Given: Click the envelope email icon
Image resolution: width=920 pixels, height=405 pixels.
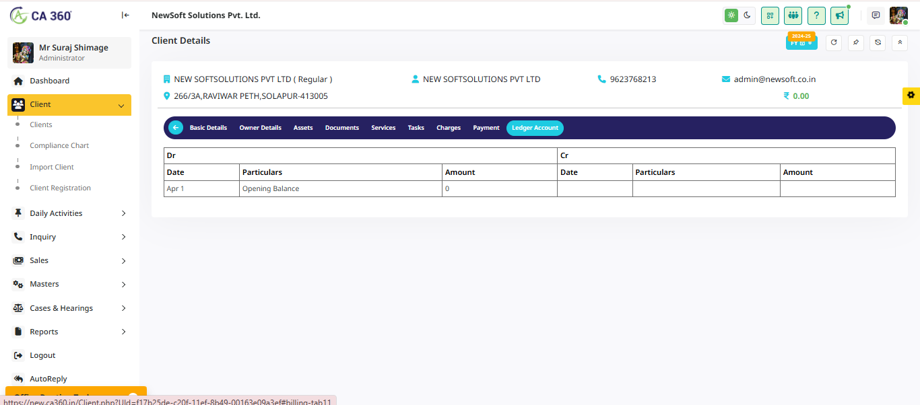Looking at the screenshot, I should tap(726, 79).
